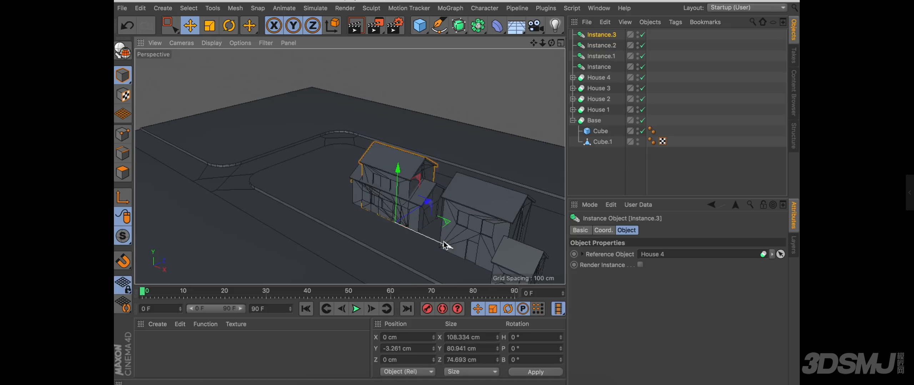Add a Cube primitive object
Image resolution: width=914 pixels, height=385 pixels.
[420, 26]
